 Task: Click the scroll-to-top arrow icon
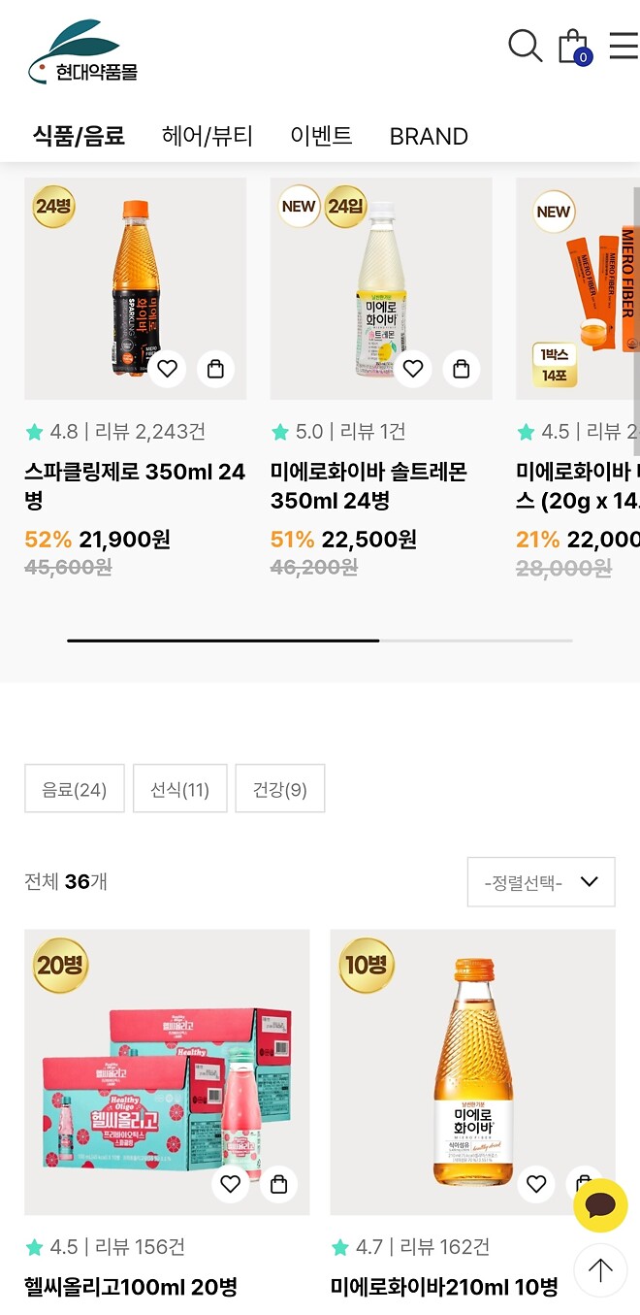click(600, 1269)
